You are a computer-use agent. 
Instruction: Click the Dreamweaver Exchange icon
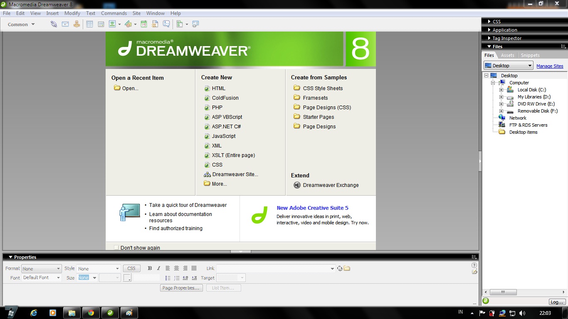[x=297, y=185]
